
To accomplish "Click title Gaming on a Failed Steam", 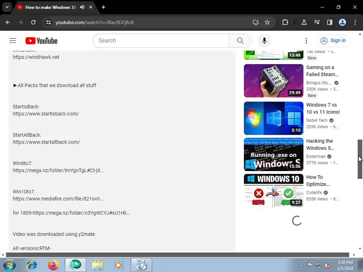I will tap(322, 71).
